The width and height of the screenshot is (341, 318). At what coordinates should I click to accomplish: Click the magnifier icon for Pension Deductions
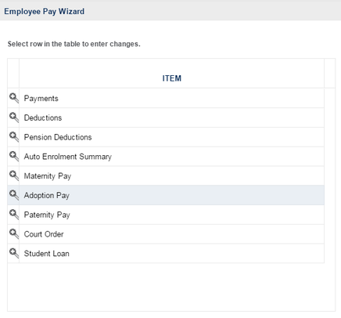click(14, 137)
